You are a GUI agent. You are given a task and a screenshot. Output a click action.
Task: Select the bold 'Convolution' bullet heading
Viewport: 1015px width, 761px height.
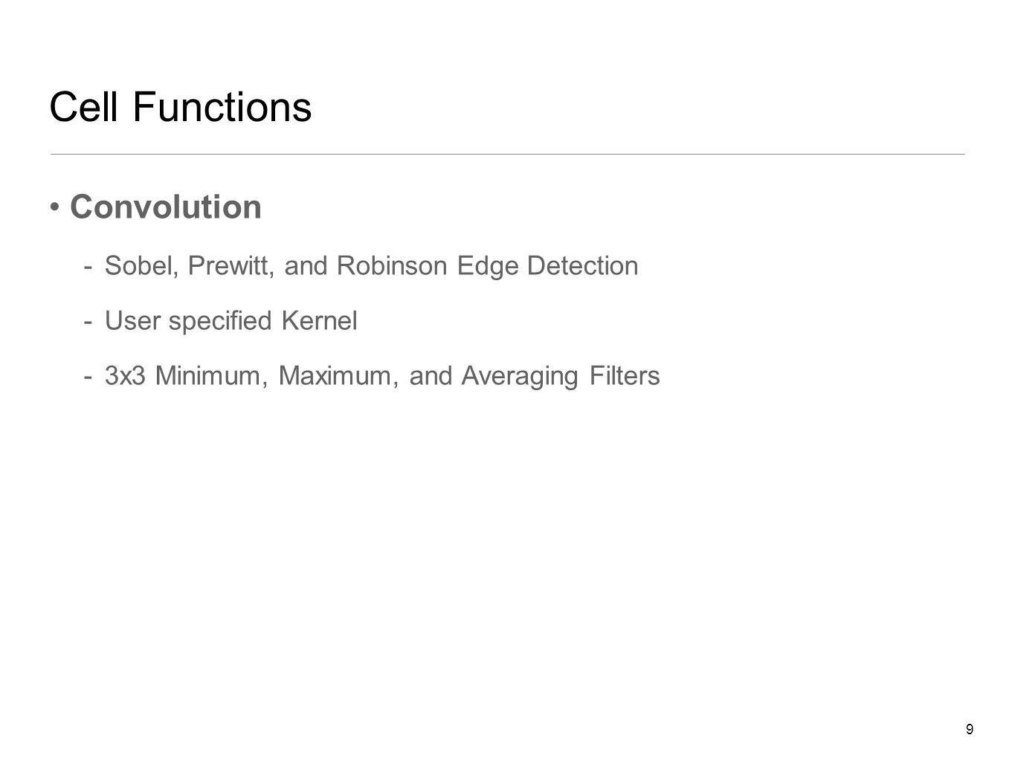coord(166,207)
